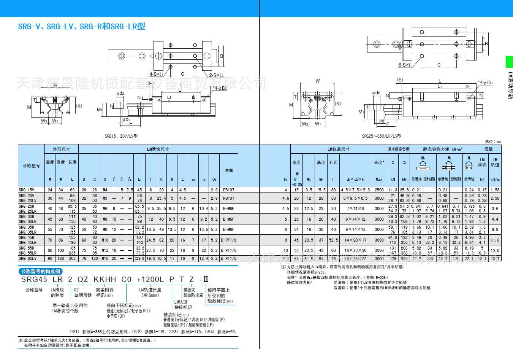
Task: Click B-M6F in the SRG 25R row
Action: tap(228, 208)
